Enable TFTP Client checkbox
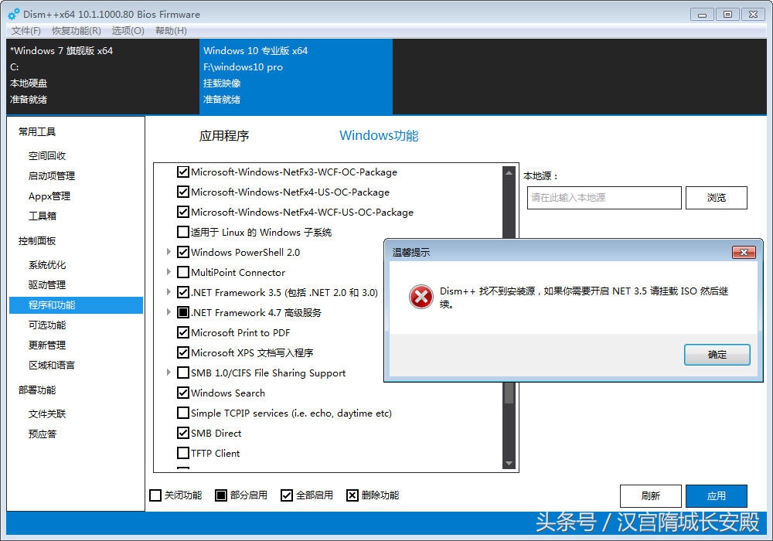 coord(183,453)
